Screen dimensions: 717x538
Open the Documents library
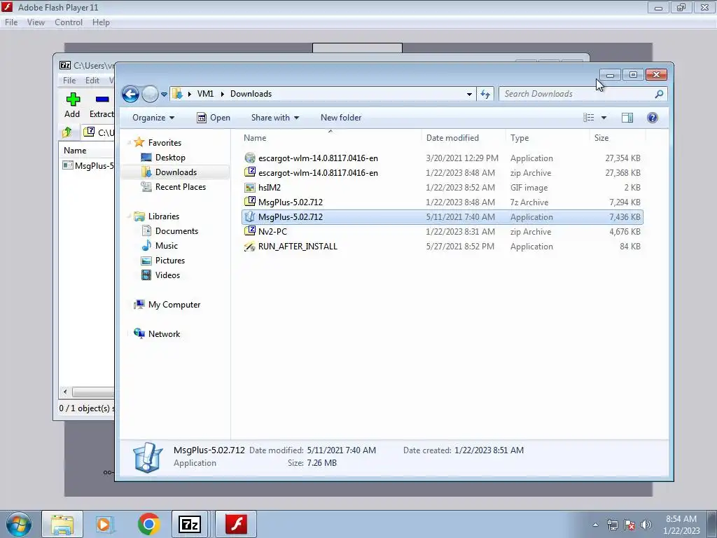(176, 231)
